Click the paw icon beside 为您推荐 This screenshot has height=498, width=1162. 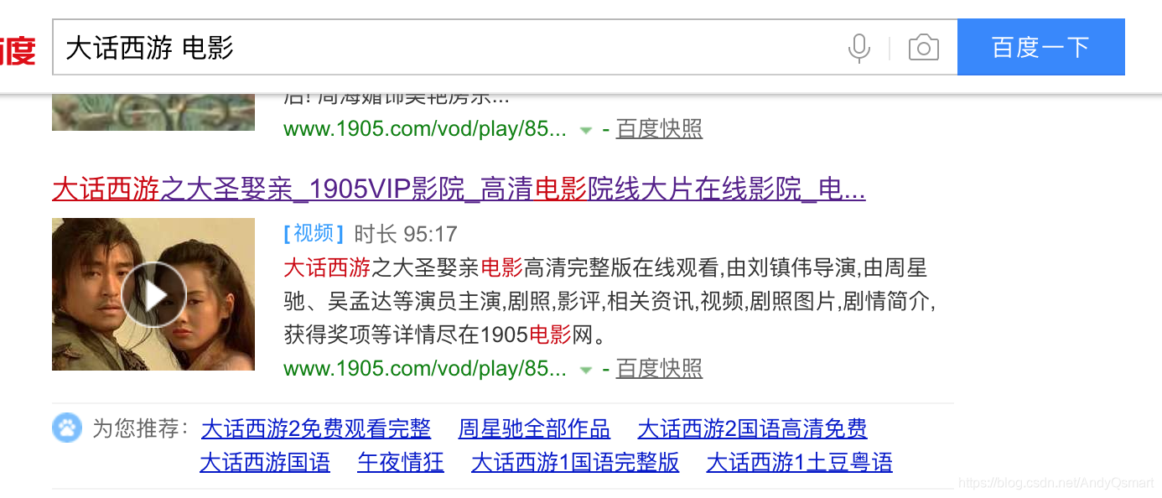click(67, 428)
